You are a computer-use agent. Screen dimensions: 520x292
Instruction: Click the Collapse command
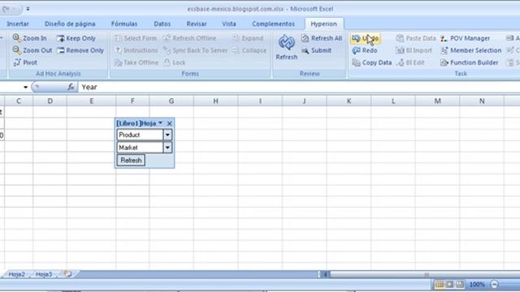tap(249, 50)
